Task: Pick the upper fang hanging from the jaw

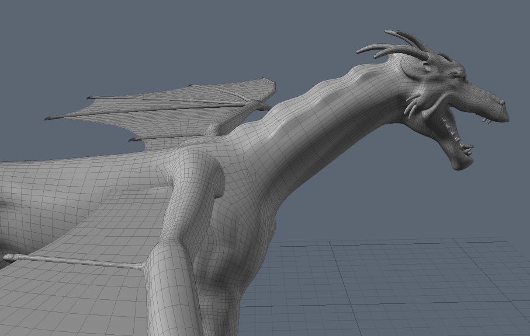Action: (x=486, y=120)
